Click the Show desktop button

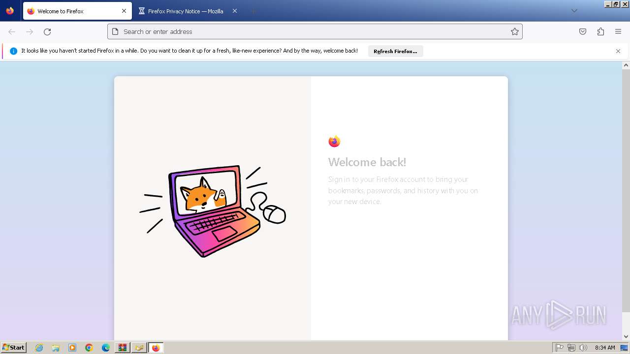click(625, 348)
